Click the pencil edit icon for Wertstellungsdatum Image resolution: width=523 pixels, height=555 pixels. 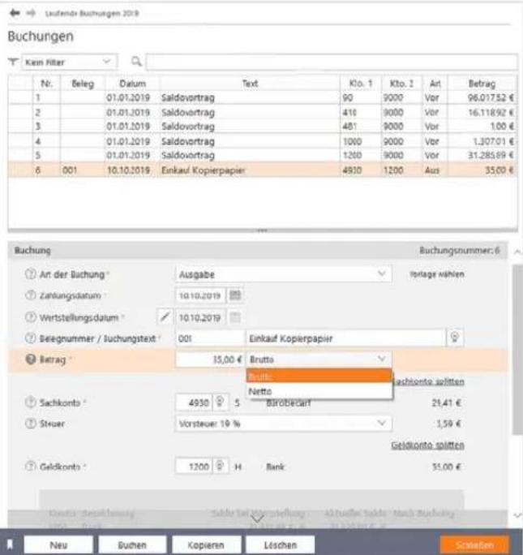(x=165, y=316)
